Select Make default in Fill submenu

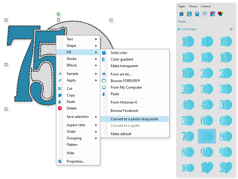coord(135,134)
